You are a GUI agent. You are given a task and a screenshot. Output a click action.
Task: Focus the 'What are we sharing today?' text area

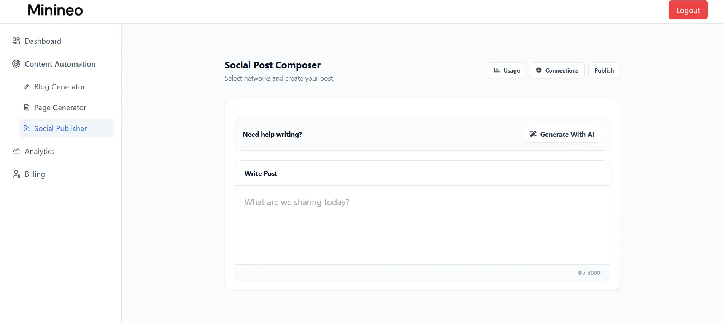point(422,225)
